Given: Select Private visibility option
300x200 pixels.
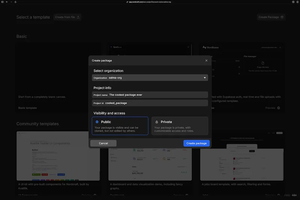Looking at the screenshot, I should (180, 126).
